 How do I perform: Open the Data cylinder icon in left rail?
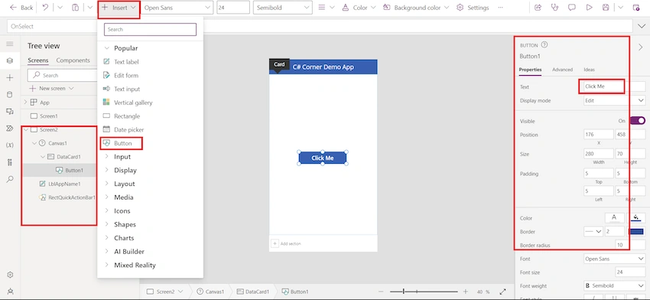click(10, 95)
